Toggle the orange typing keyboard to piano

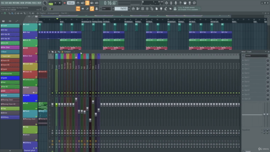pyautogui.click(x=78, y=8)
